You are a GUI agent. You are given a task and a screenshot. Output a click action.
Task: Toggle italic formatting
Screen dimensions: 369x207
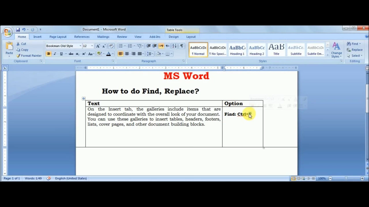[x=55, y=54]
